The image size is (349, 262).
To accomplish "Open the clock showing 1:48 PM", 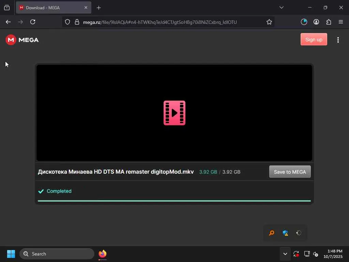I will click(x=333, y=254).
